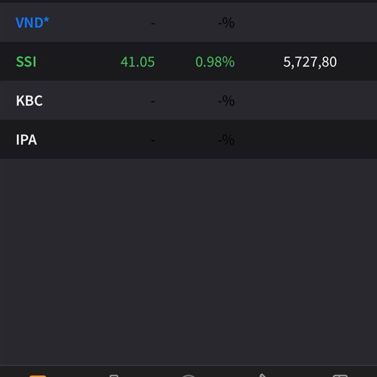This screenshot has width=377, height=377.
Task: Open the VND* stock symbol
Action: (x=33, y=23)
